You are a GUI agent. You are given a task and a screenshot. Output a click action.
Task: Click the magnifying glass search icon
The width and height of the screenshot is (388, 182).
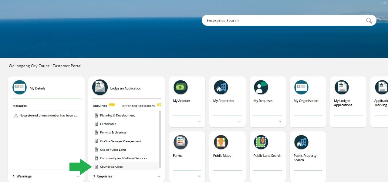[x=369, y=21]
